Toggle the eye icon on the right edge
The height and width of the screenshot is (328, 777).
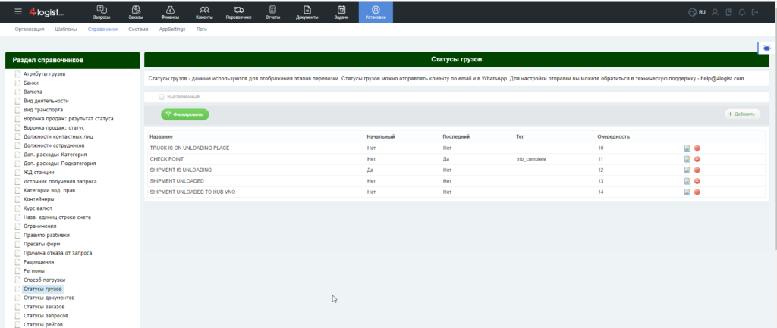click(767, 48)
